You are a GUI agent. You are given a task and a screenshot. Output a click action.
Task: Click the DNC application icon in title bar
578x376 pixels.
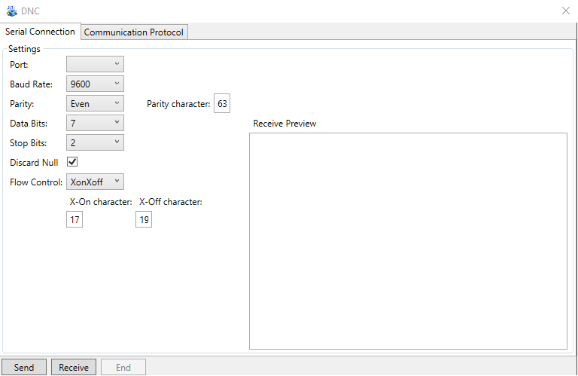click(11, 11)
